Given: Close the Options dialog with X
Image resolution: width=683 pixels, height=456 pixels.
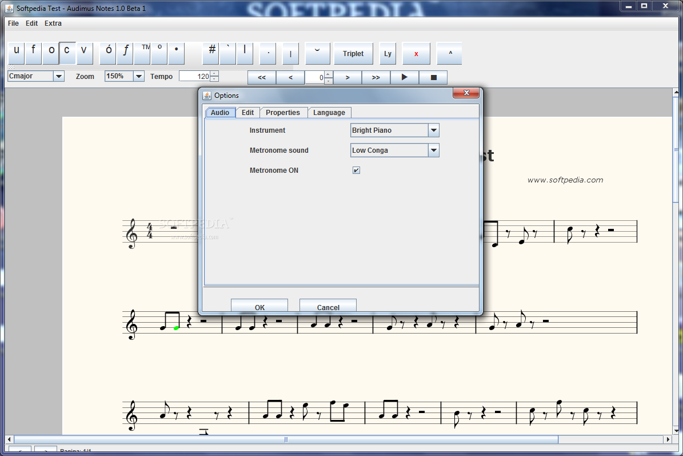Looking at the screenshot, I should pyautogui.click(x=466, y=93).
